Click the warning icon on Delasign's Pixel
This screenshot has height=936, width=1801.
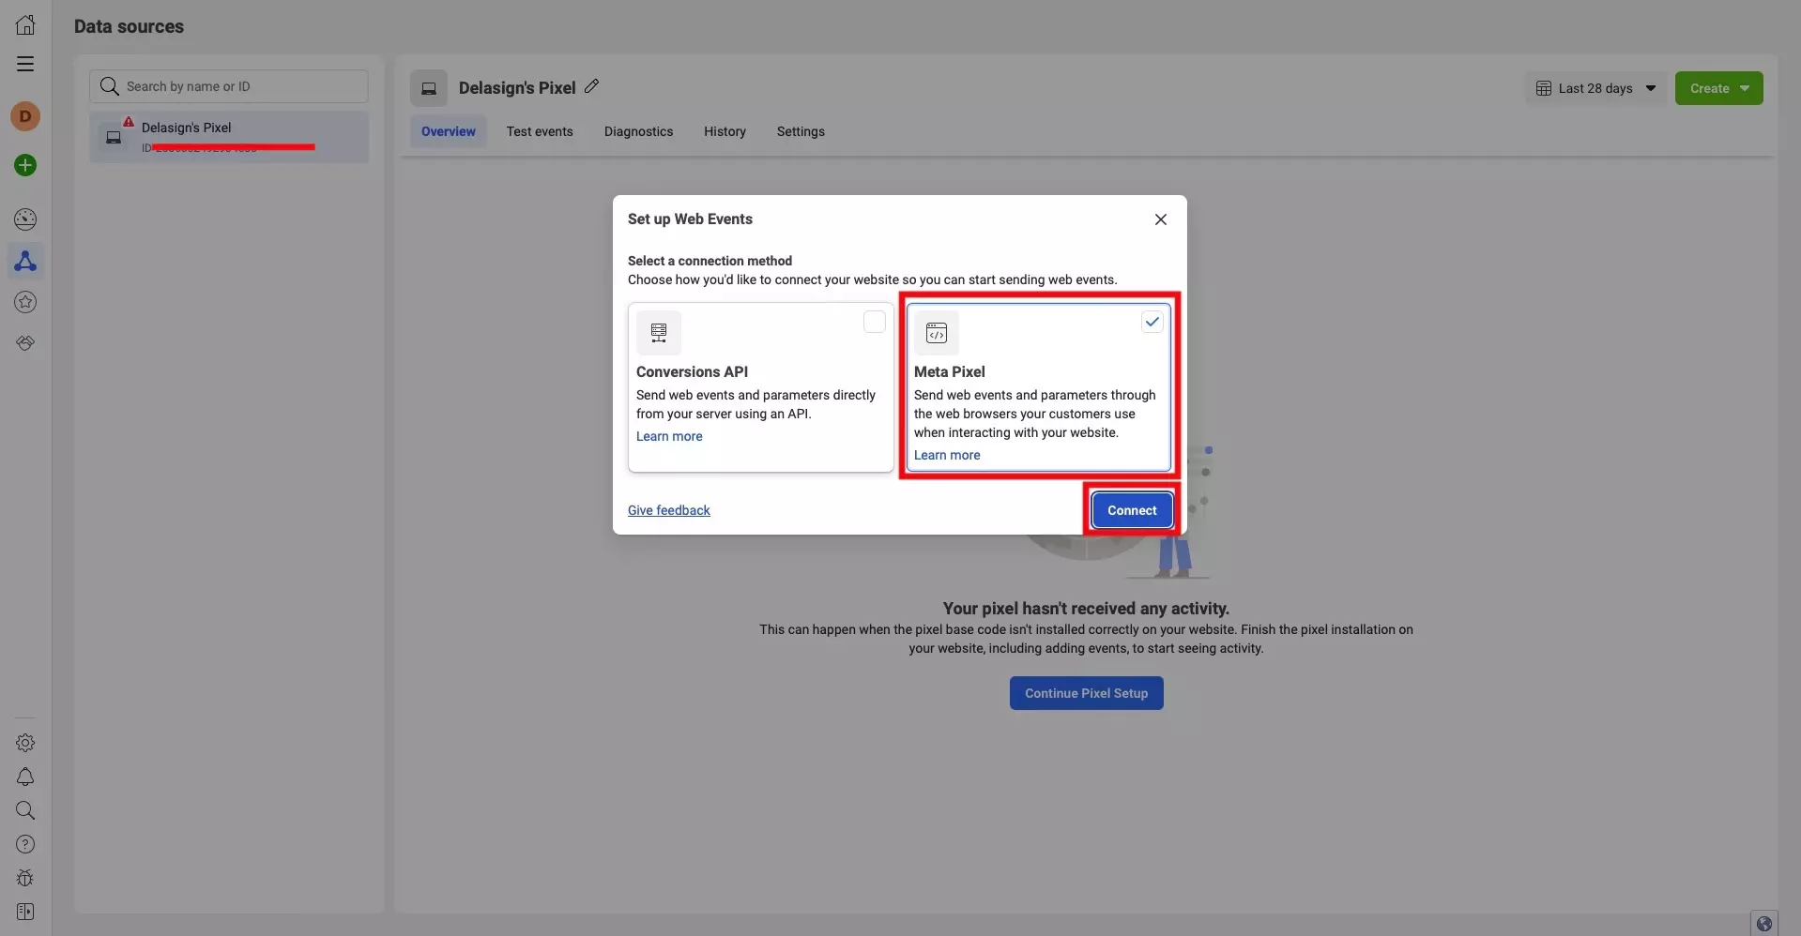point(129,122)
